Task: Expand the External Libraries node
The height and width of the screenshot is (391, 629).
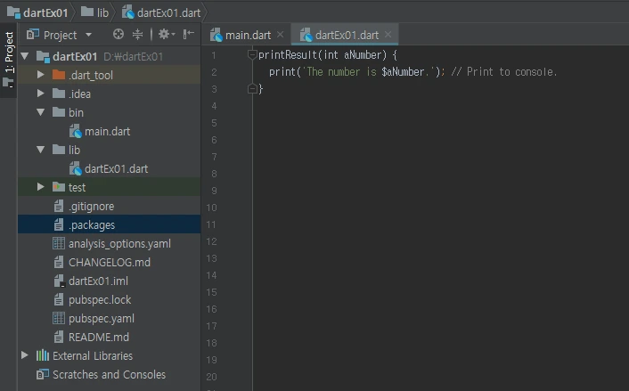Action: pos(24,355)
